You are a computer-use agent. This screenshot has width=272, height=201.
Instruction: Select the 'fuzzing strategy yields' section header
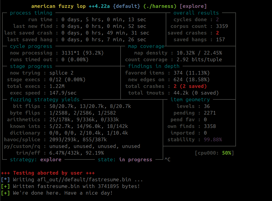coord(45,100)
